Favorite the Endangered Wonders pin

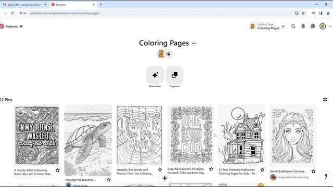pos(109,180)
